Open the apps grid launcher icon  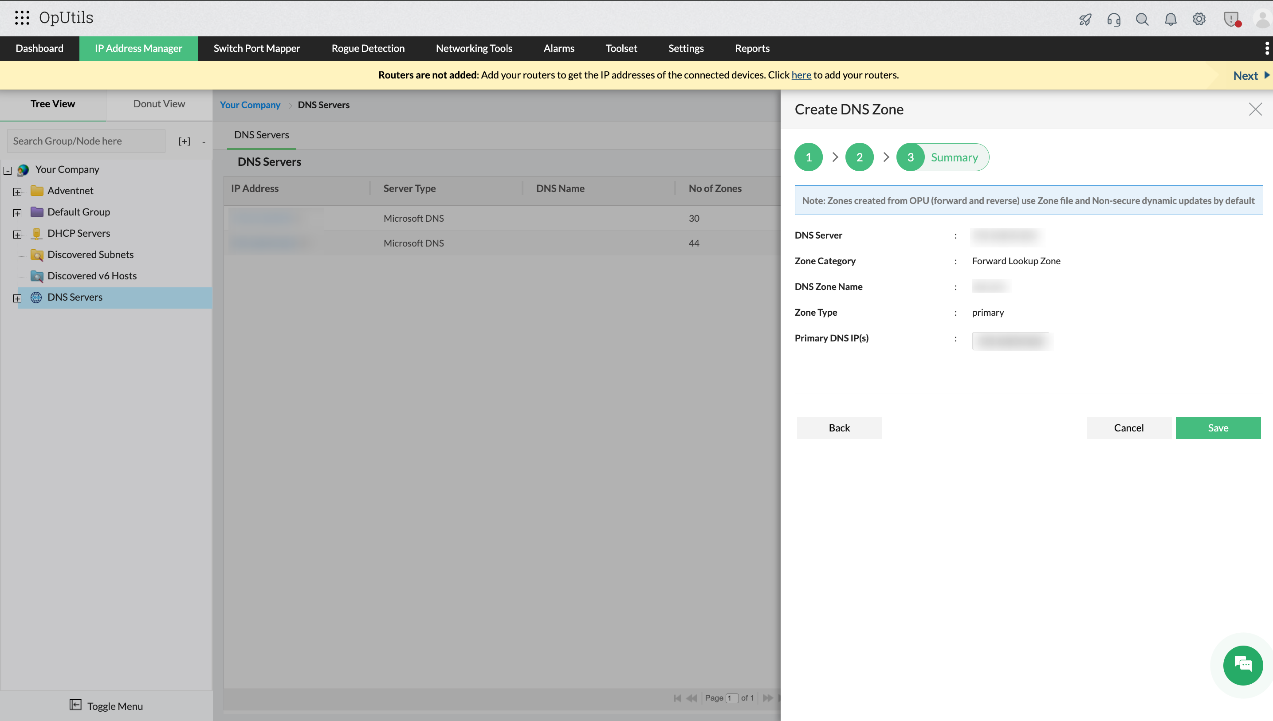point(22,18)
